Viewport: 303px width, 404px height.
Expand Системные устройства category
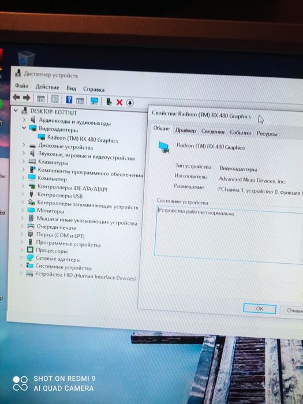click(22, 265)
